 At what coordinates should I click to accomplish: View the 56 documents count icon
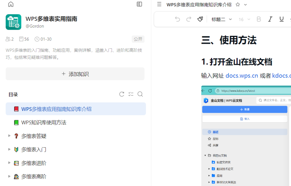coord(21,39)
